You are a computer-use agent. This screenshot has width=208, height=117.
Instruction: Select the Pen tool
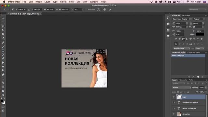[x=3, y=74]
